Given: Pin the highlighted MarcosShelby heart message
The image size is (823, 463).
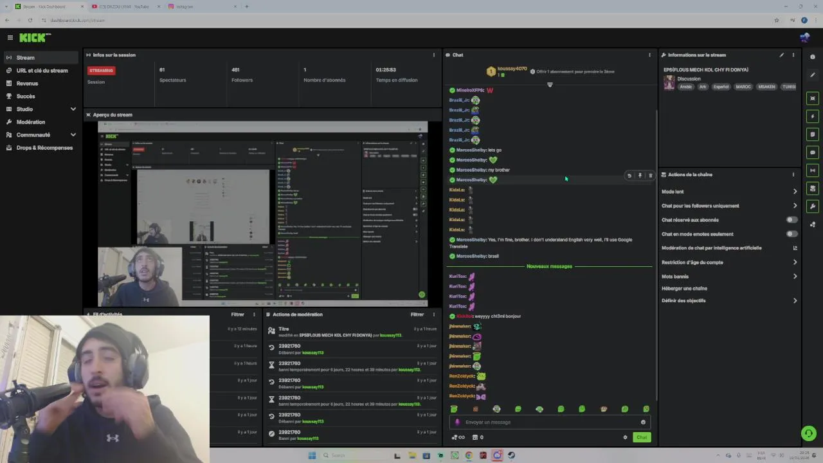Looking at the screenshot, I should [x=640, y=176].
